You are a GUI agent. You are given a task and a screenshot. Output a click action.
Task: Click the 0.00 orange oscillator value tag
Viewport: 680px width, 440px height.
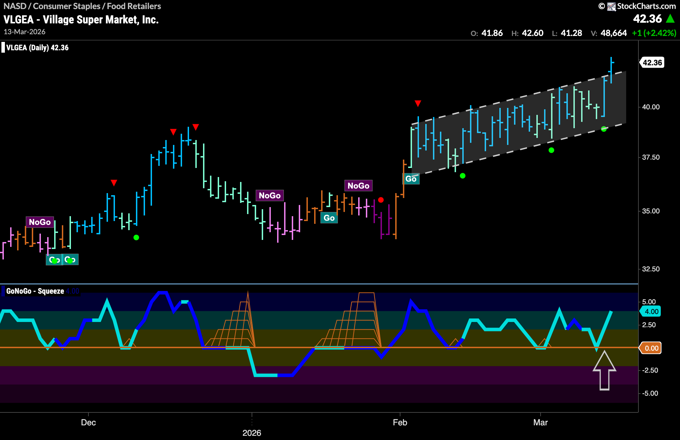pyautogui.click(x=651, y=348)
